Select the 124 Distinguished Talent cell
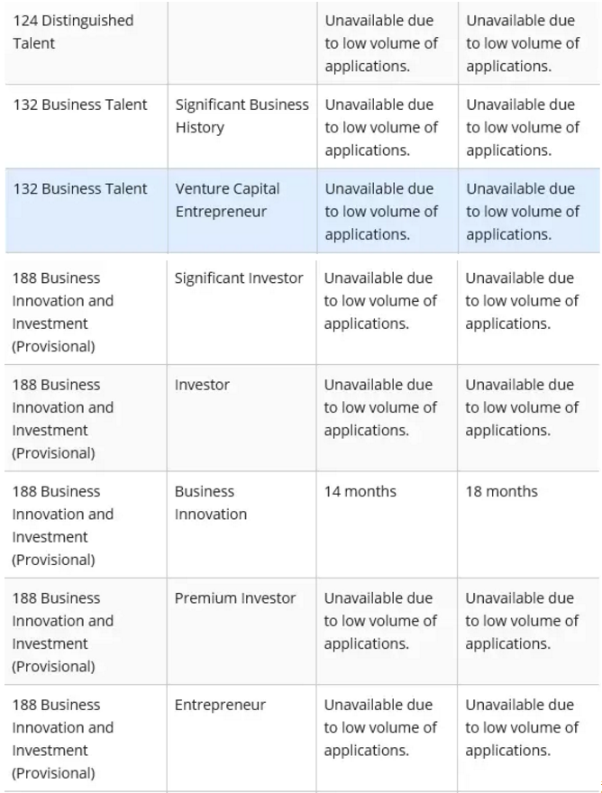 [x=86, y=42]
